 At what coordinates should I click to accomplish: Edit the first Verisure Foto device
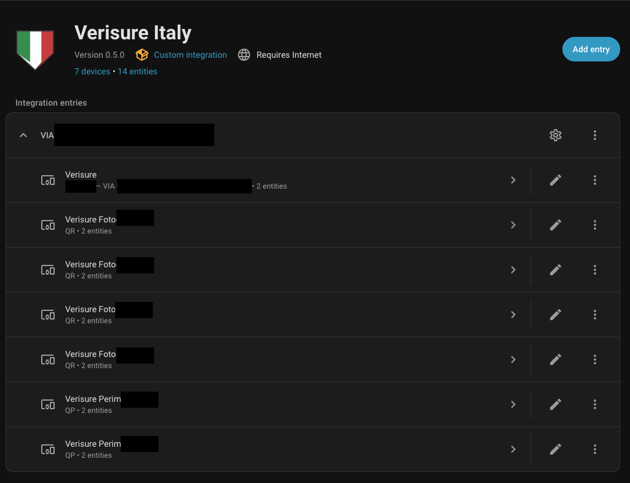coord(555,225)
